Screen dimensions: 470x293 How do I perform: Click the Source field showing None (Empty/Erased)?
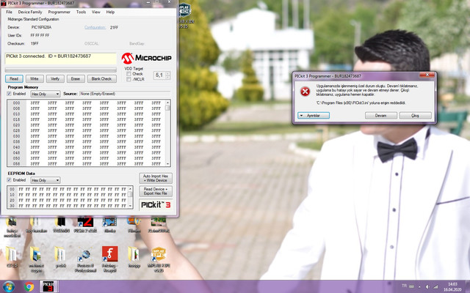(125, 94)
